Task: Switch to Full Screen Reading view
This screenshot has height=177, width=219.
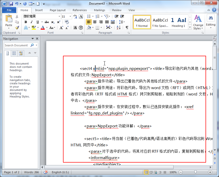Action: (151, 172)
